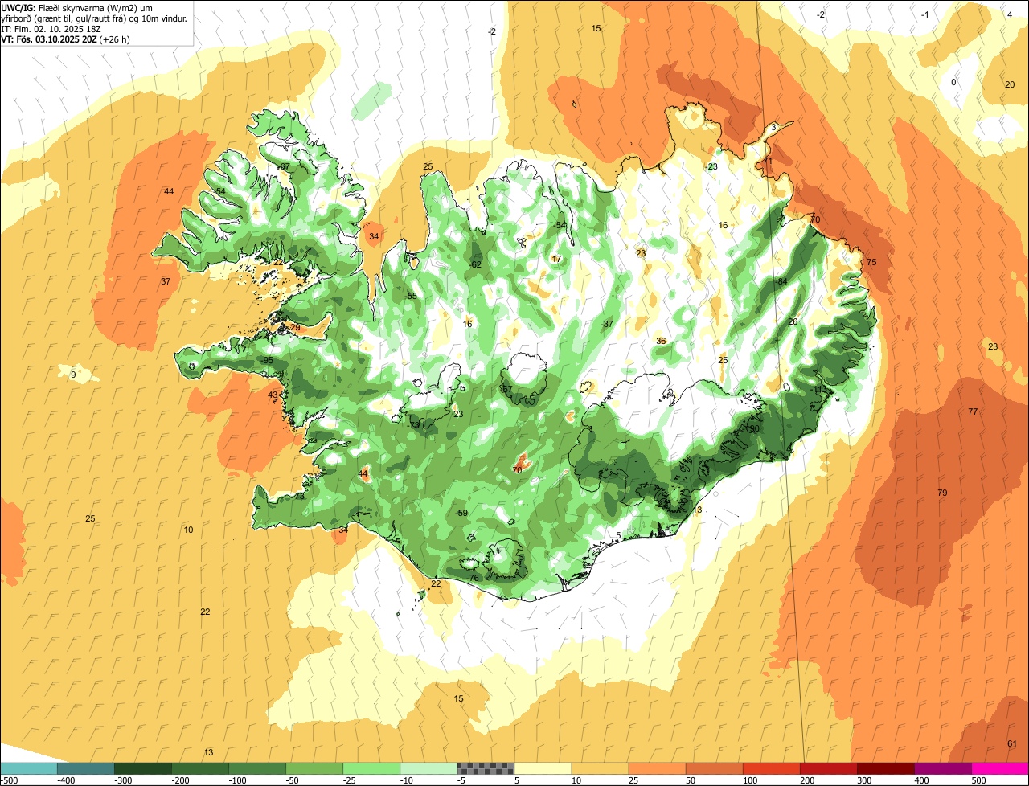
Task: Click the legend swatch between -10 and -5
Action: pos(428,768)
